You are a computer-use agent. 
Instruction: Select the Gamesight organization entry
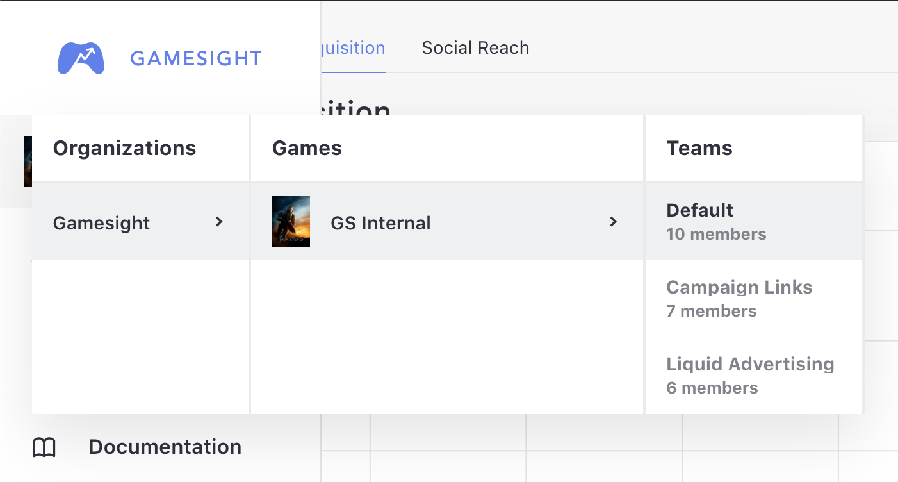point(102,223)
